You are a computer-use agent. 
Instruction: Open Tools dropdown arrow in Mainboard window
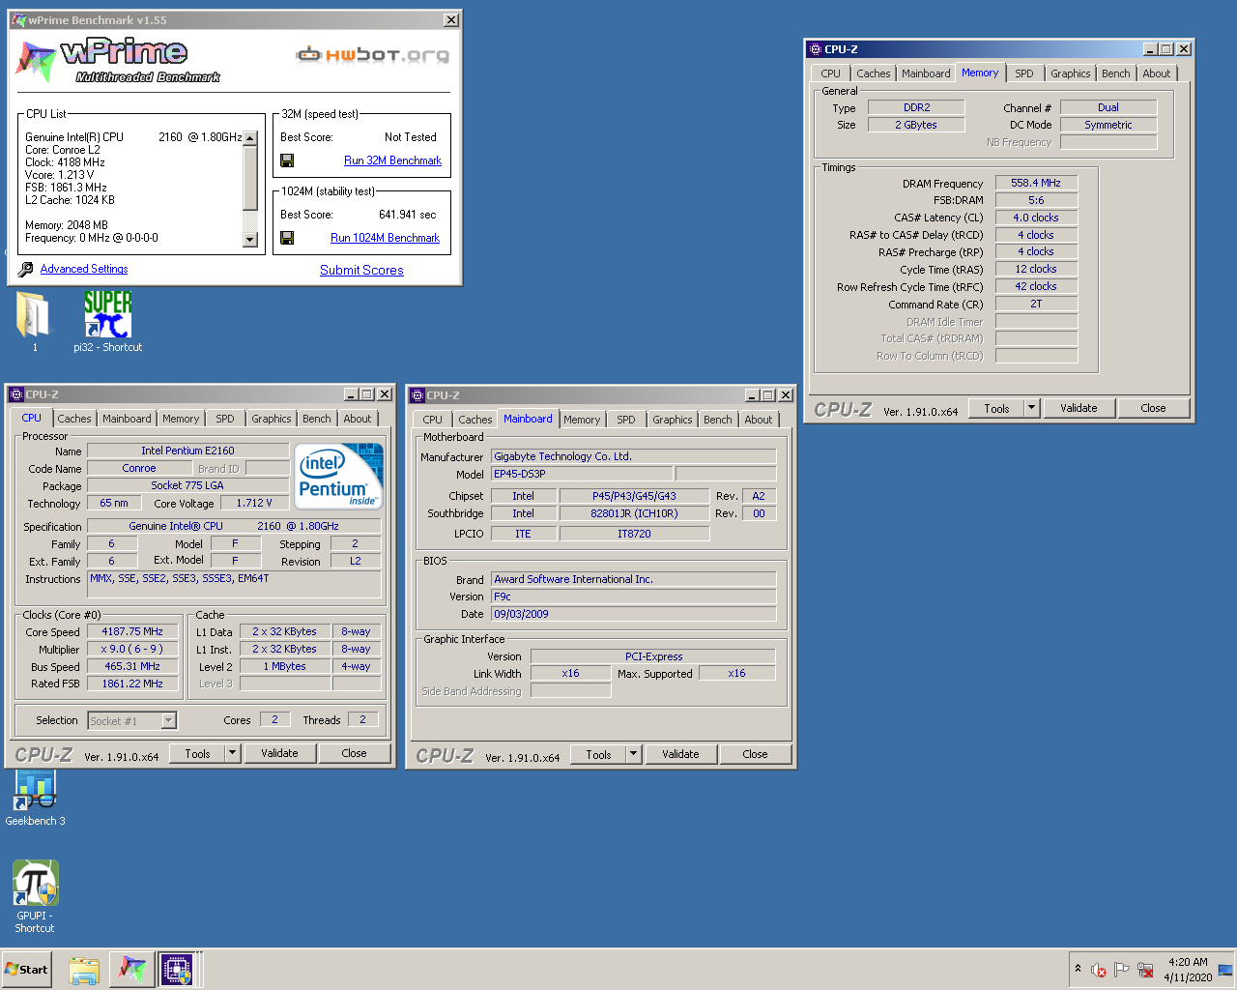pos(633,754)
